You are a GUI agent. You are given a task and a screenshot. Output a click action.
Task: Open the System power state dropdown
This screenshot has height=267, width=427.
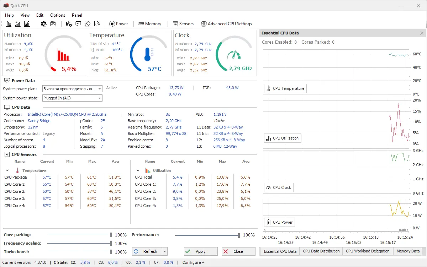coord(99,98)
